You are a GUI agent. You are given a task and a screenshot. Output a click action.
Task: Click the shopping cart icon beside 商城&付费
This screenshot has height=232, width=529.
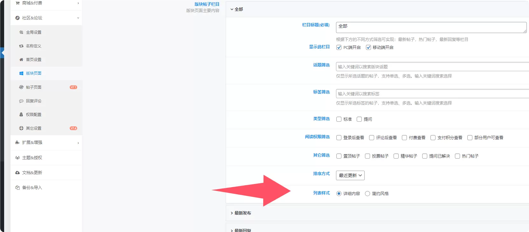17,3
